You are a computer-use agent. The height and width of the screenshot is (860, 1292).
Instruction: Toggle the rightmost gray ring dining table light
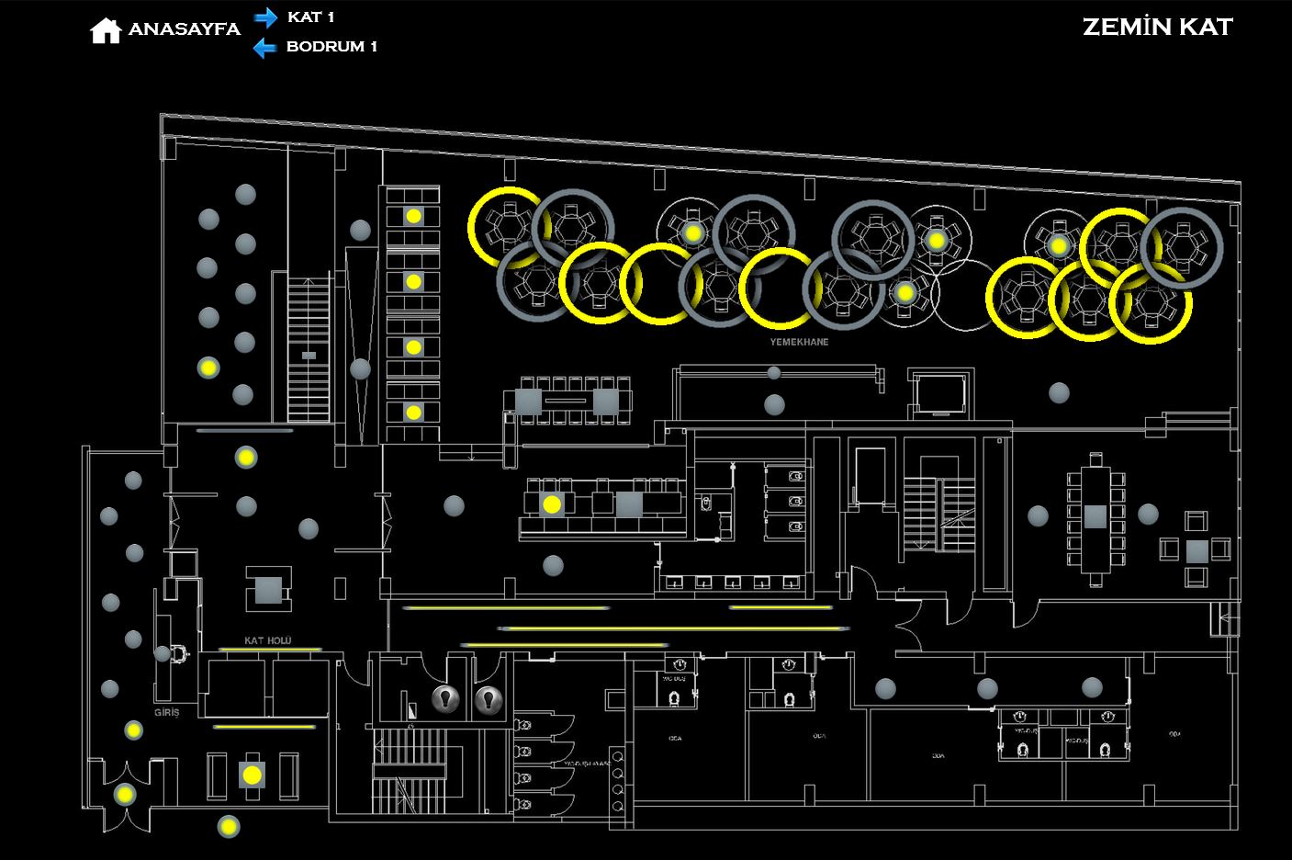point(1181,248)
